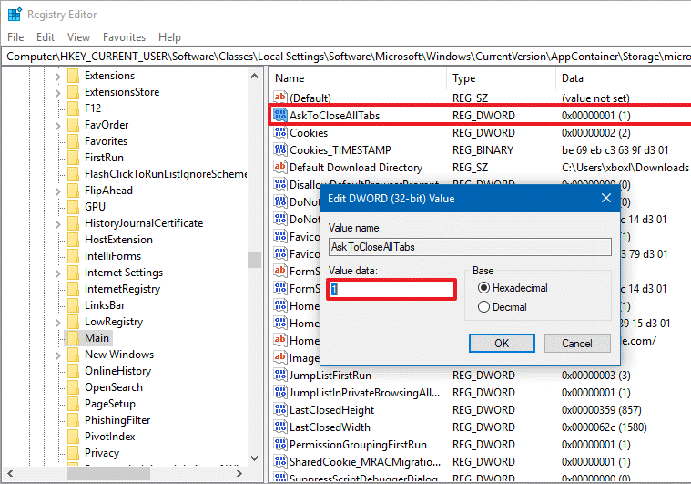Click the Value data input field
This screenshot has width=691, height=484.
(391, 290)
